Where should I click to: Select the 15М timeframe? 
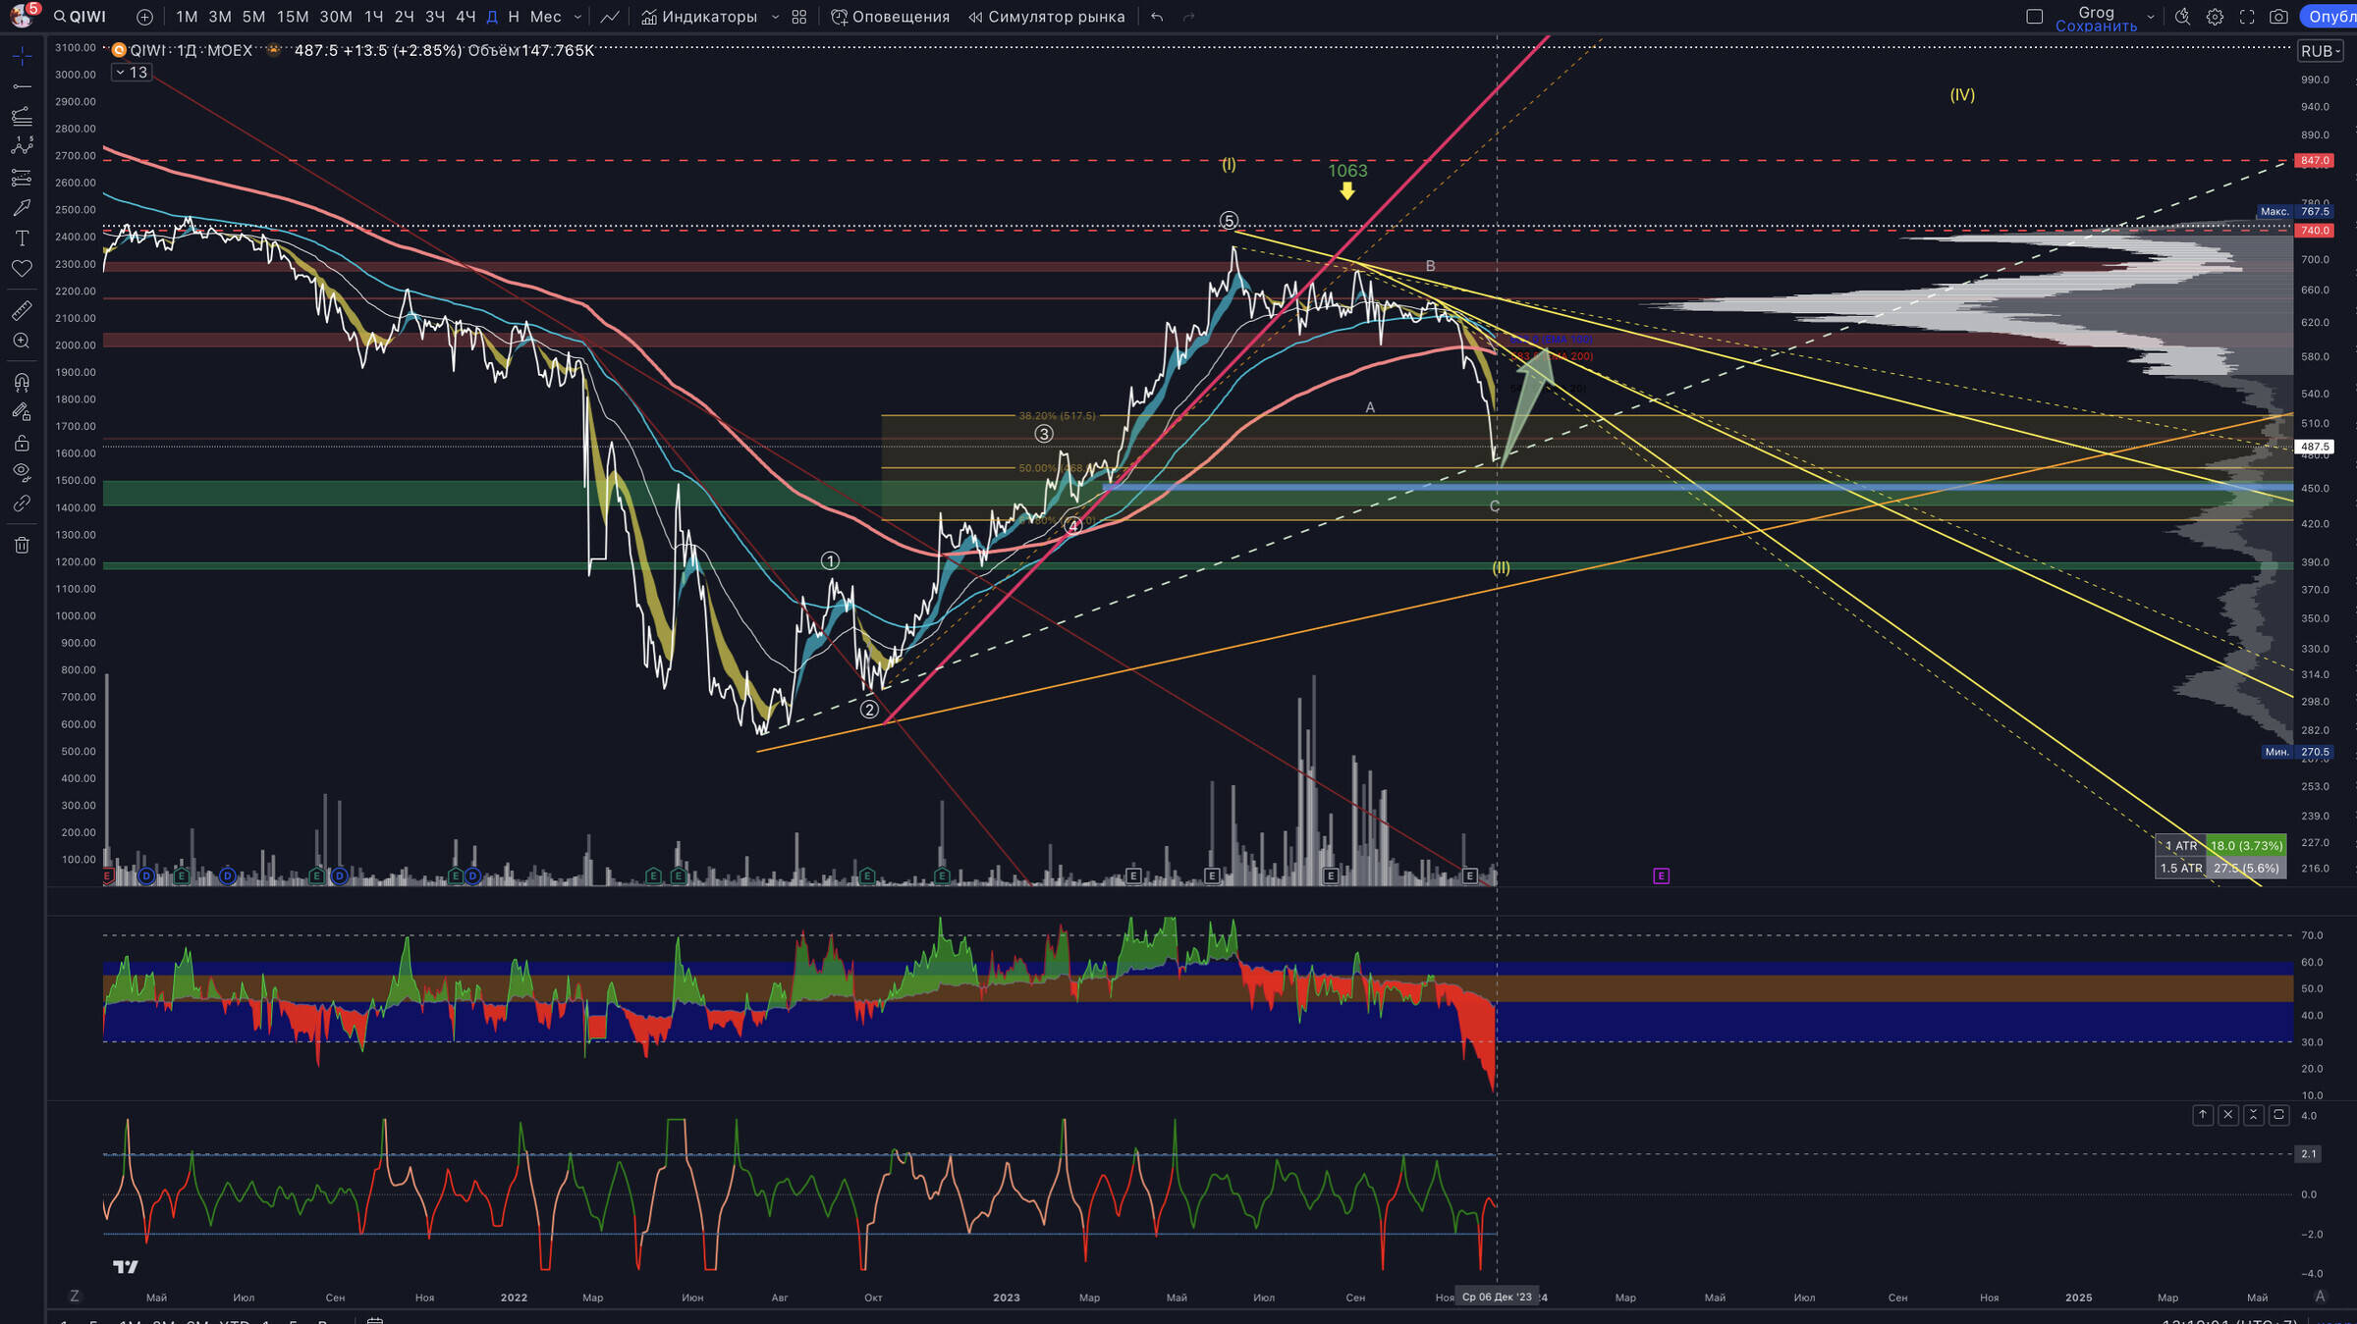[x=292, y=17]
